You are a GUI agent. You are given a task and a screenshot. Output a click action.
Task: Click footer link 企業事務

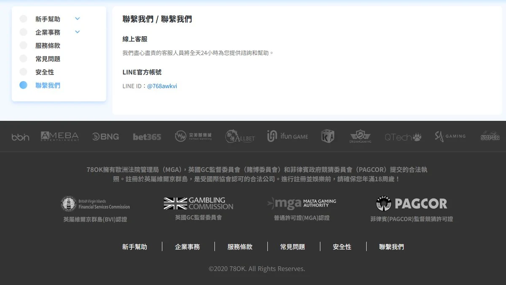[x=187, y=247]
